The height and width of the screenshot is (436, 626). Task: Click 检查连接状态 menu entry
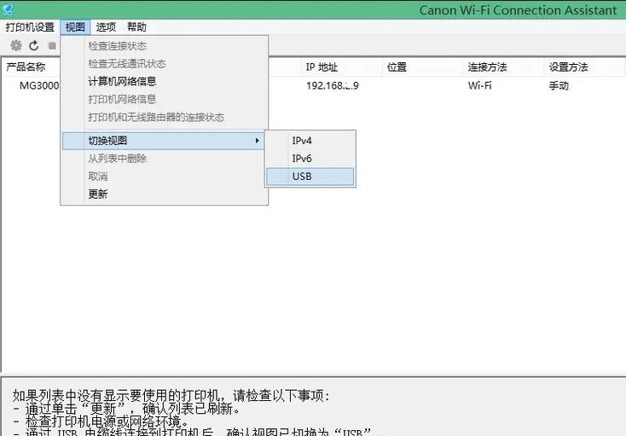point(165,46)
